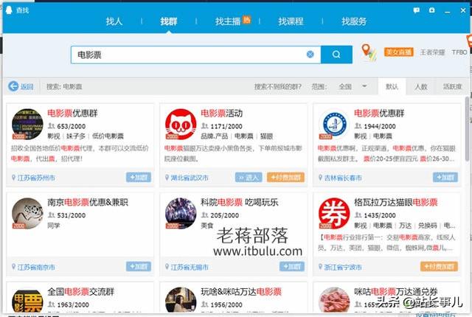472x317 pixels.
Task: Click the TFBO suggested keyword
Action: [x=459, y=52]
